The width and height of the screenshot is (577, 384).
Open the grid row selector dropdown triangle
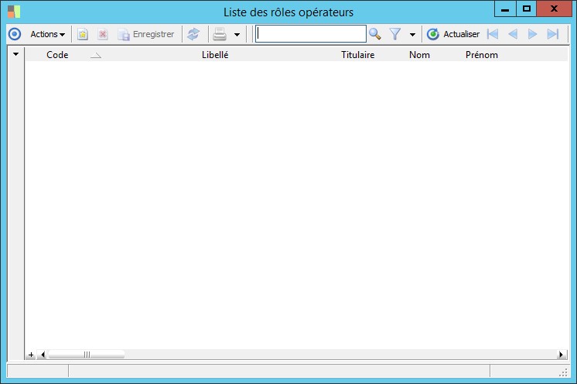pyautogui.click(x=15, y=54)
